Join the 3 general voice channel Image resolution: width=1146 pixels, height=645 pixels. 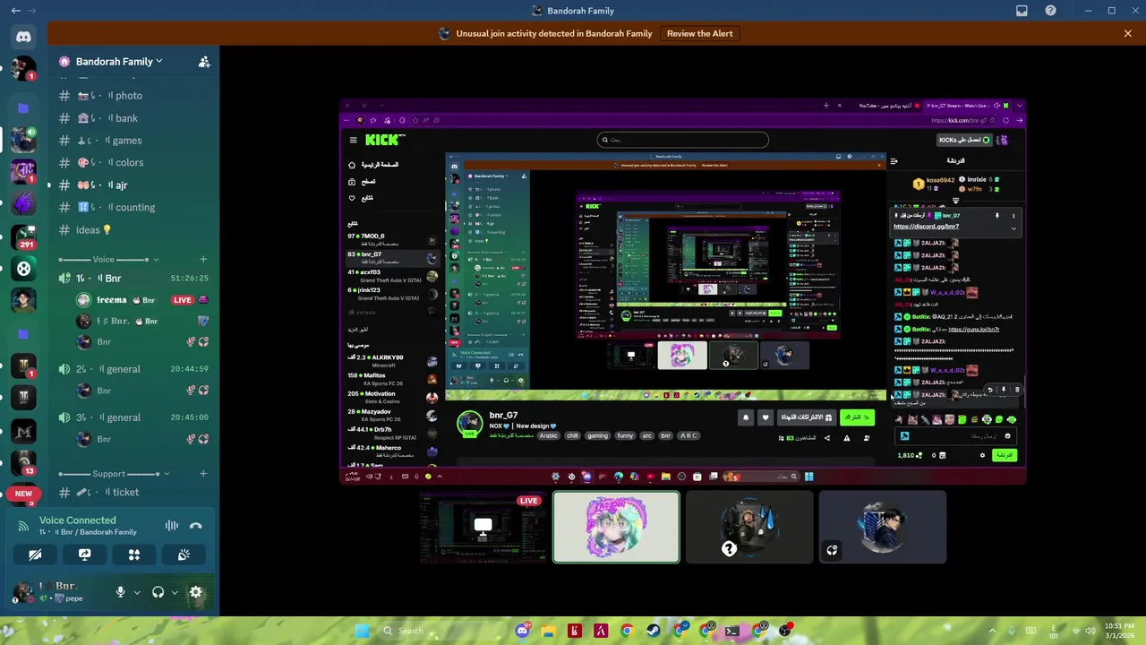coord(133,417)
